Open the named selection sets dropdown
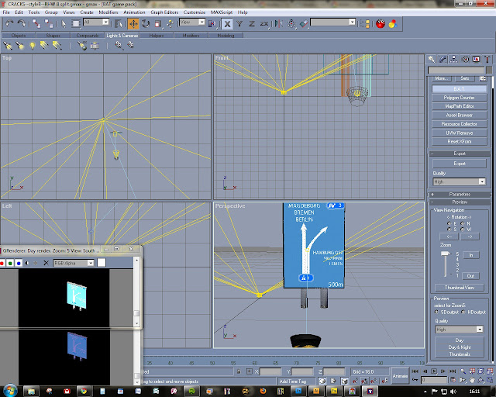496x397 pixels. [x=332, y=22]
